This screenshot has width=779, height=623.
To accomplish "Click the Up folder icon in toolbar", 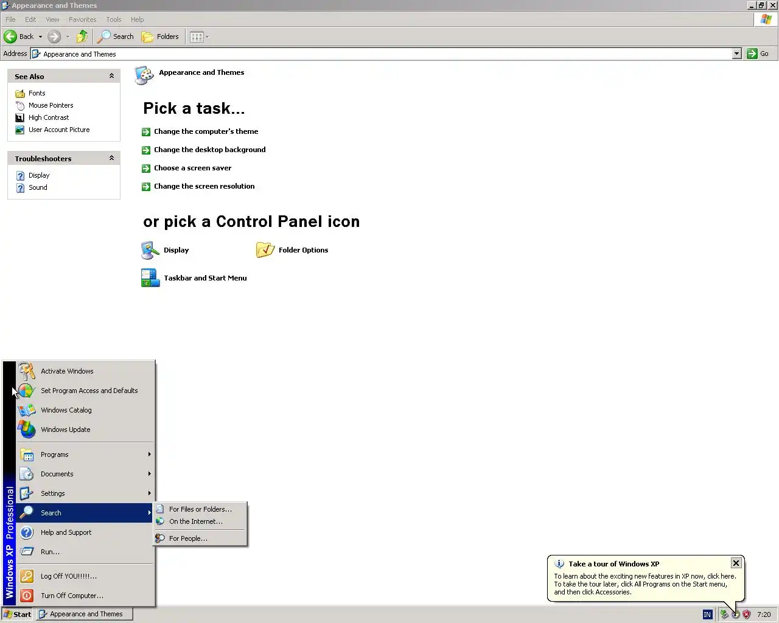I will (82, 37).
